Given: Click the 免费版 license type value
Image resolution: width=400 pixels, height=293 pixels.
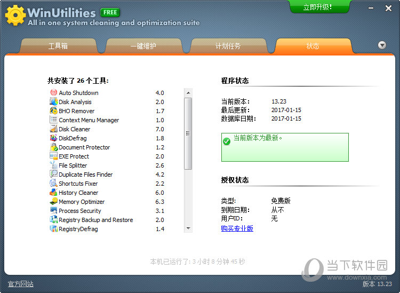Looking at the screenshot, I should [281, 201].
